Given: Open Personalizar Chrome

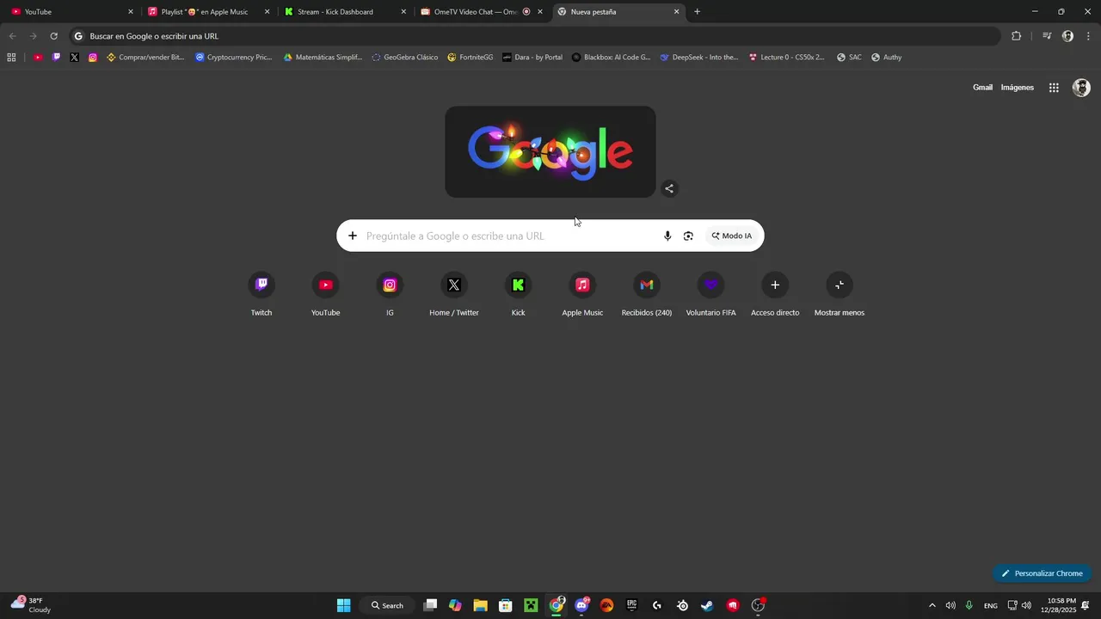Looking at the screenshot, I should (1042, 573).
